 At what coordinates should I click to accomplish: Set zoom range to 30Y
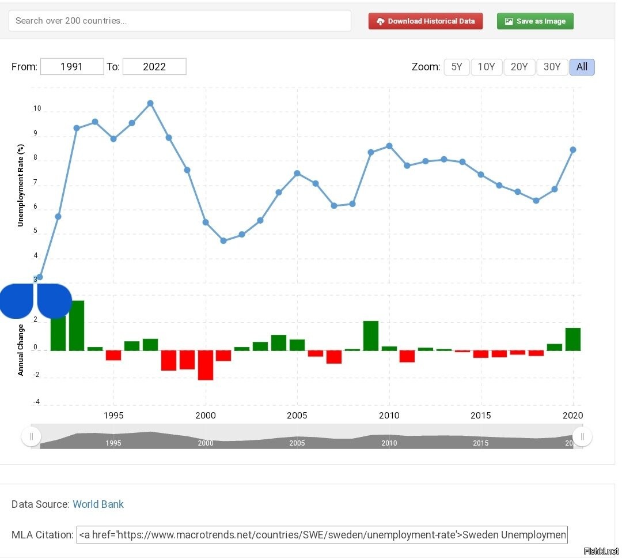point(552,67)
